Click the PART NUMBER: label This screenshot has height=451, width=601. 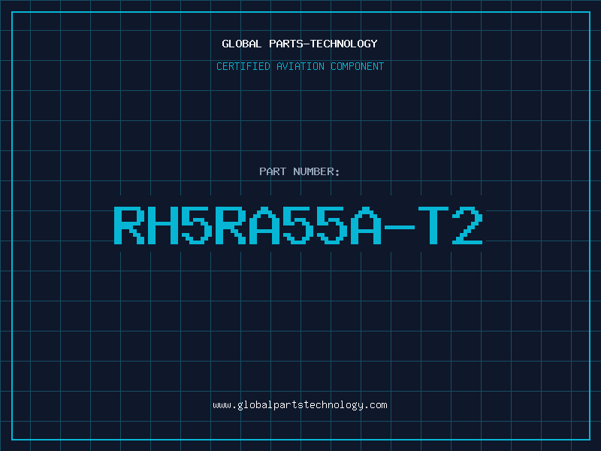tap(300, 171)
